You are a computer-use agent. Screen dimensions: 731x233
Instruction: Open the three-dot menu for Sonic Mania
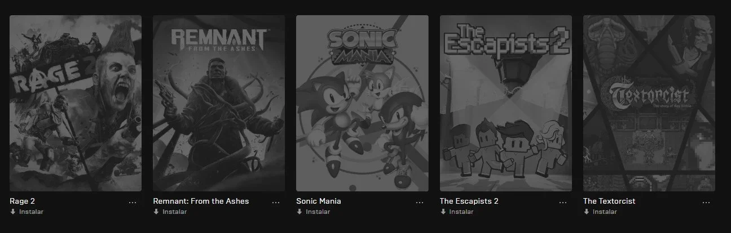click(420, 203)
